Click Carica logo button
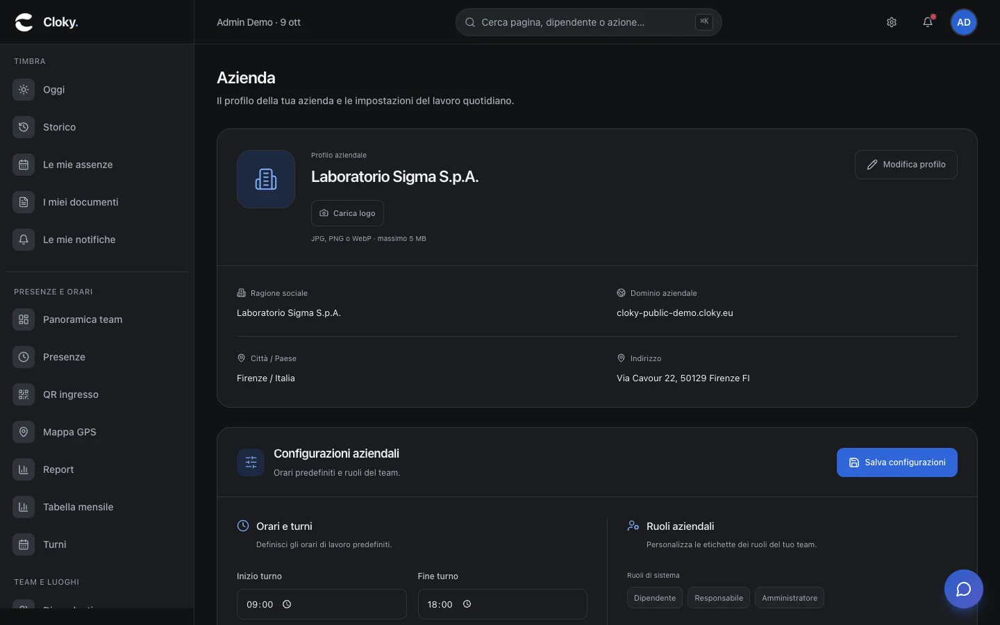 (x=347, y=213)
